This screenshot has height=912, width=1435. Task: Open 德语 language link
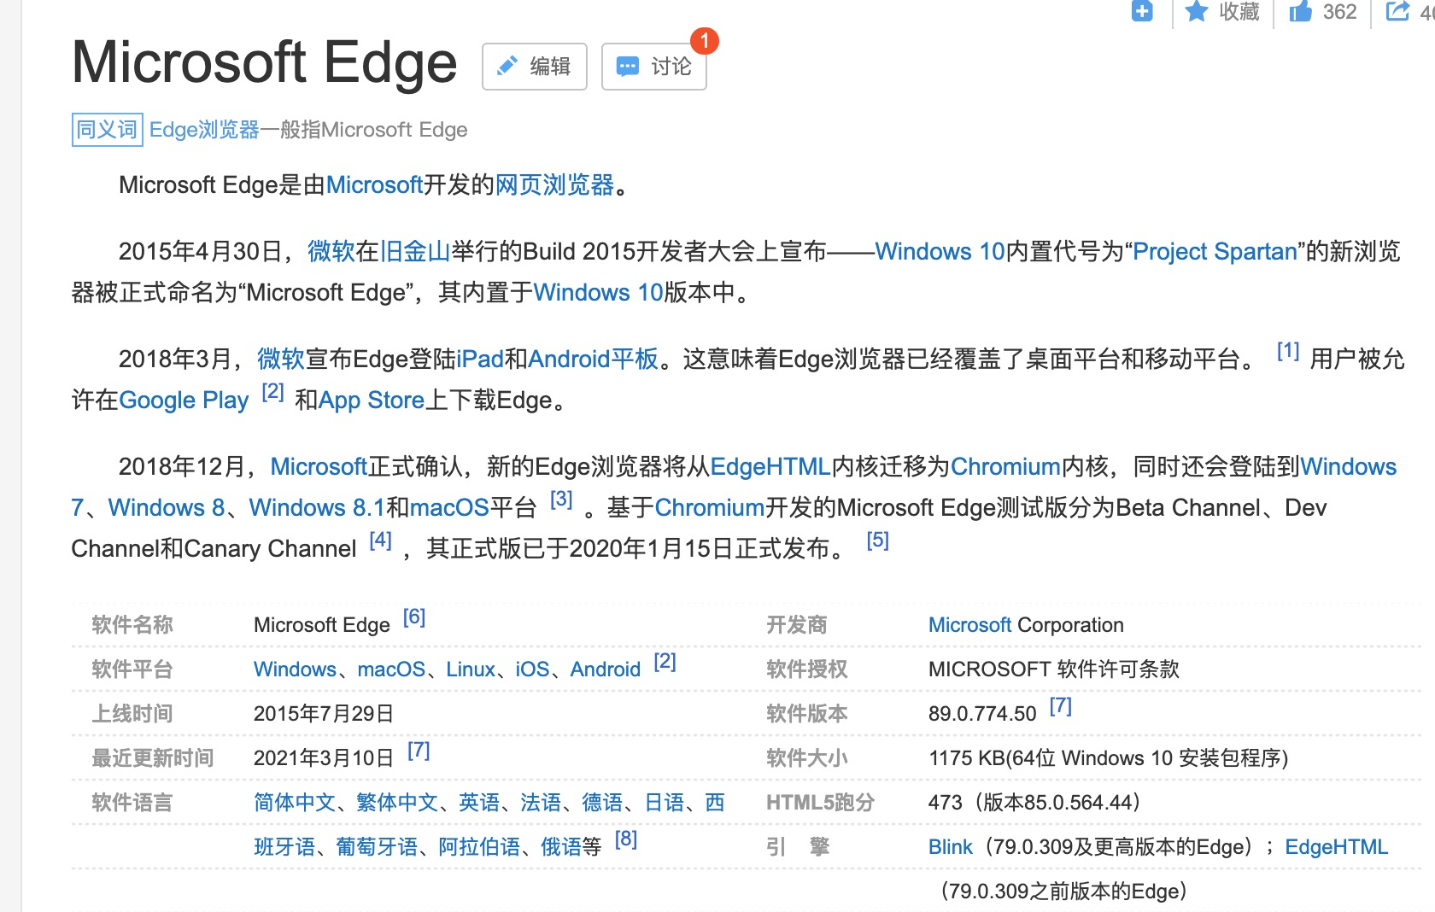602,803
